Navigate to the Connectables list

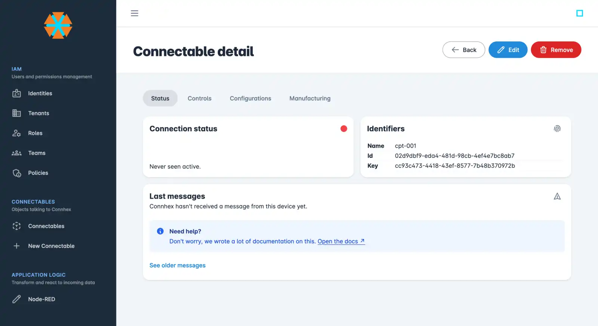click(x=46, y=226)
